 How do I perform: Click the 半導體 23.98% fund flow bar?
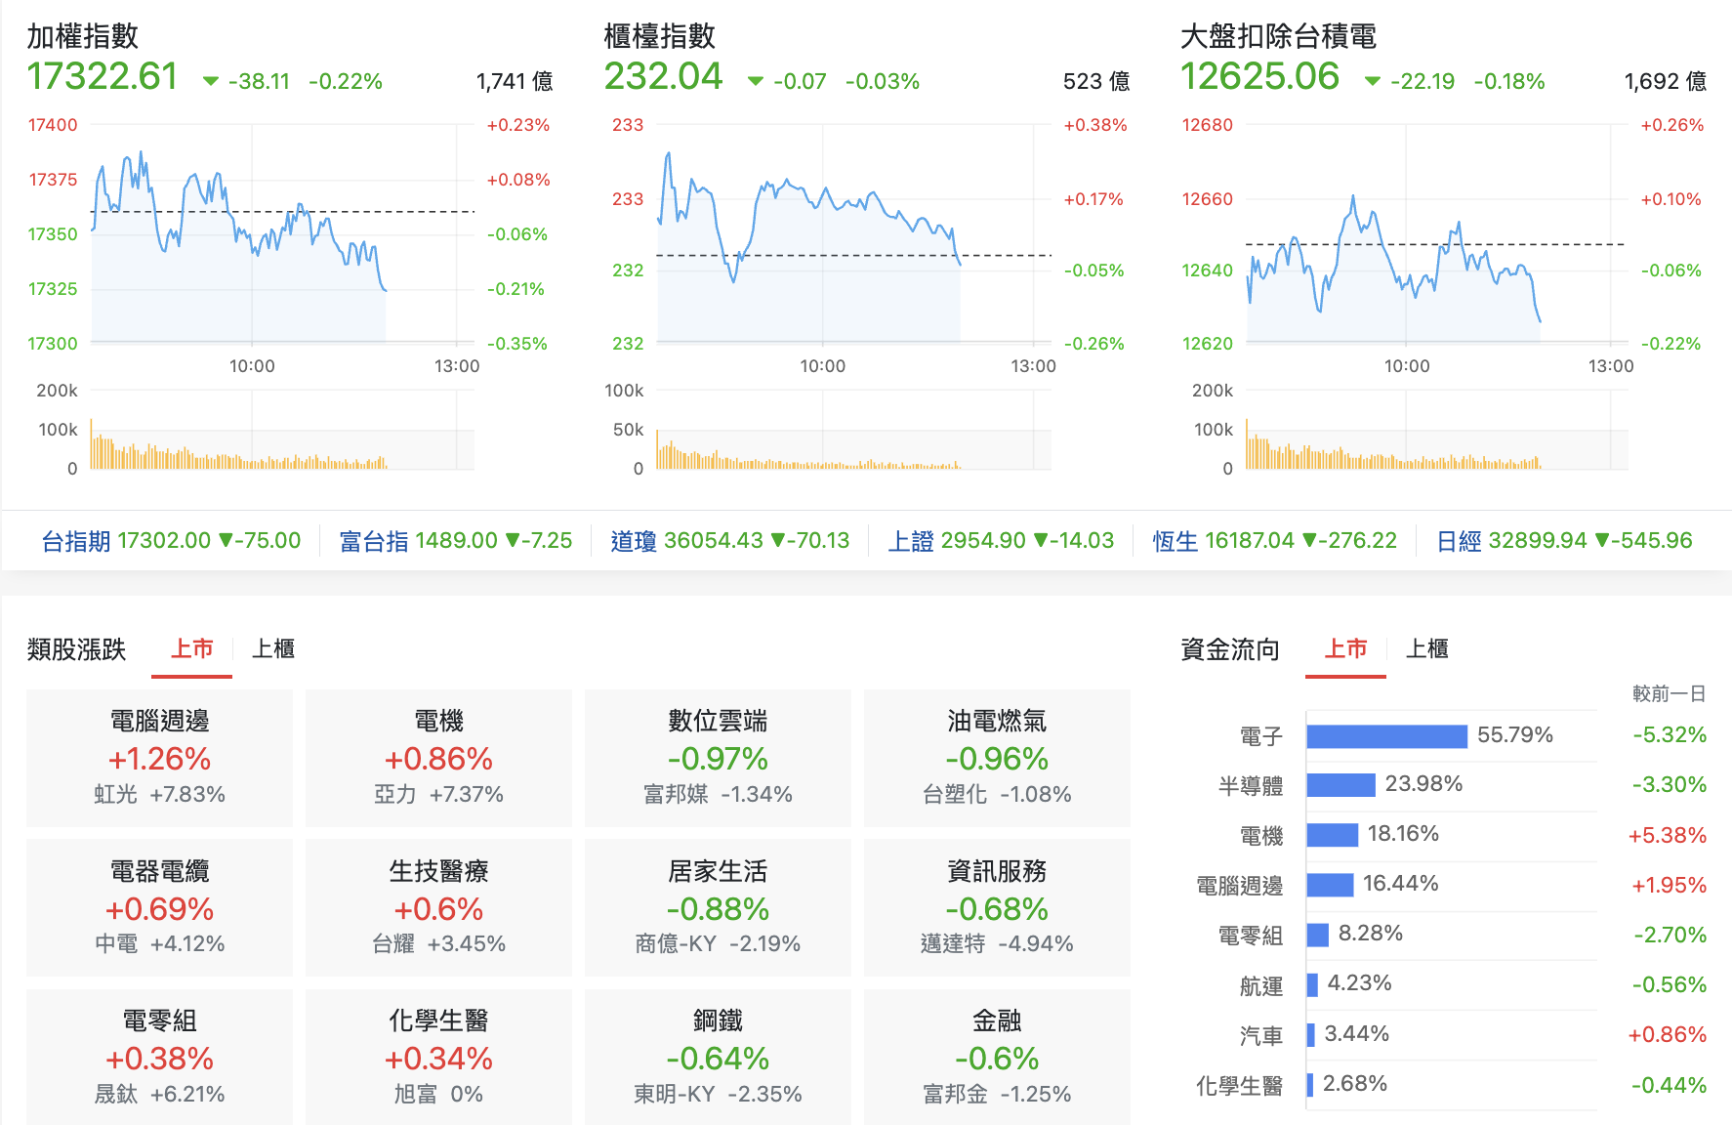pos(1340,784)
